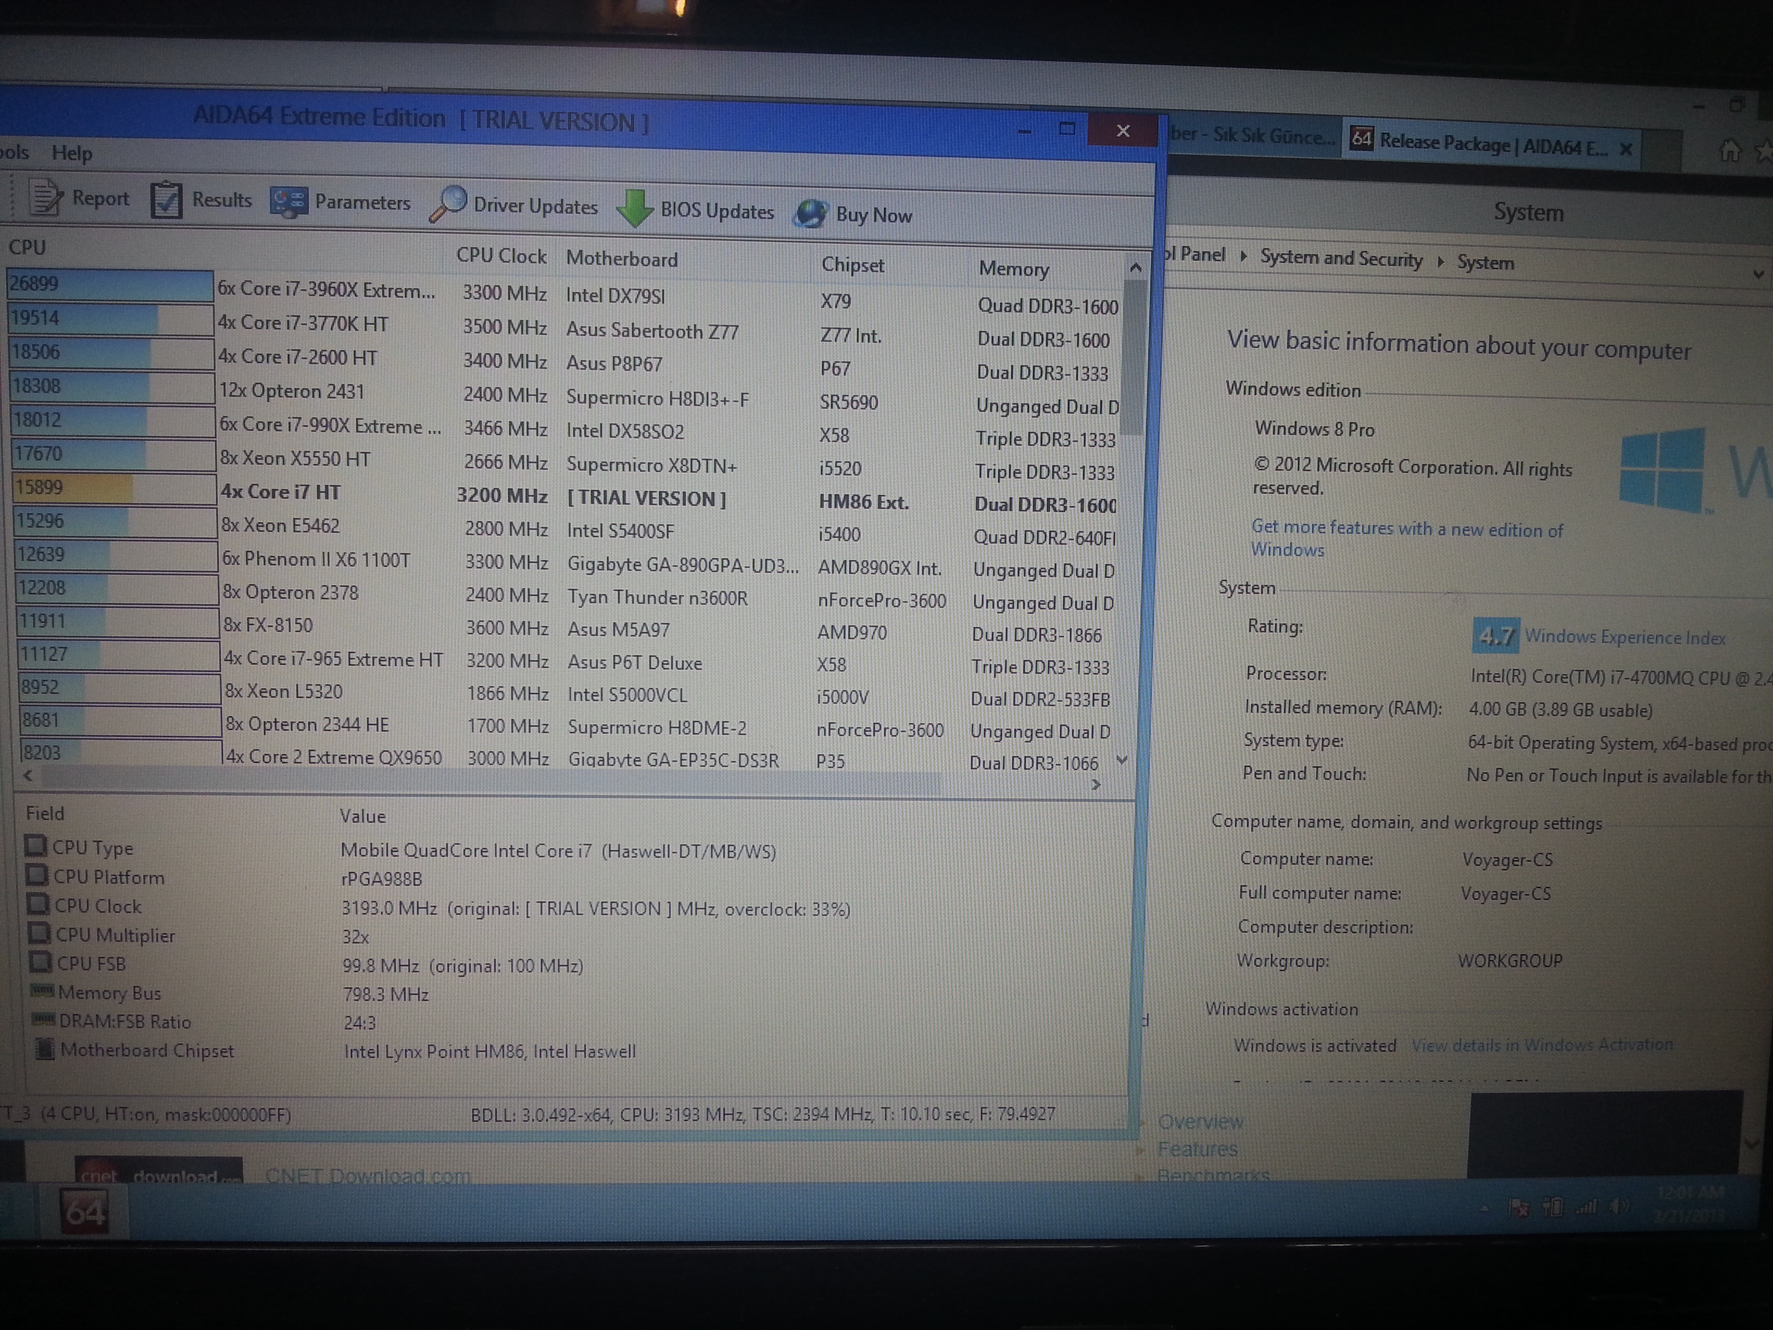
Task: Click the CPU Platform field icon
Action: coord(37,875)
